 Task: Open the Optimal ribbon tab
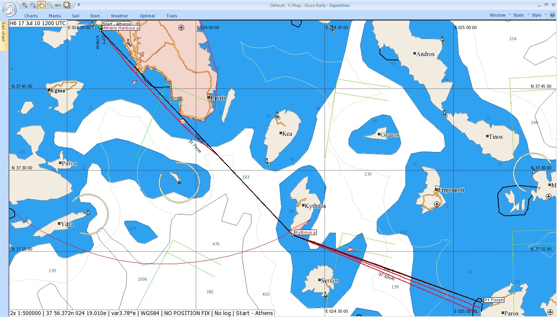(147, 16)
